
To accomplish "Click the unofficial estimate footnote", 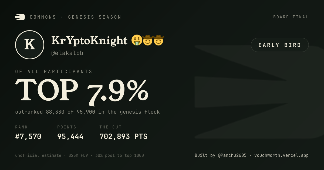I will (79, 155).
